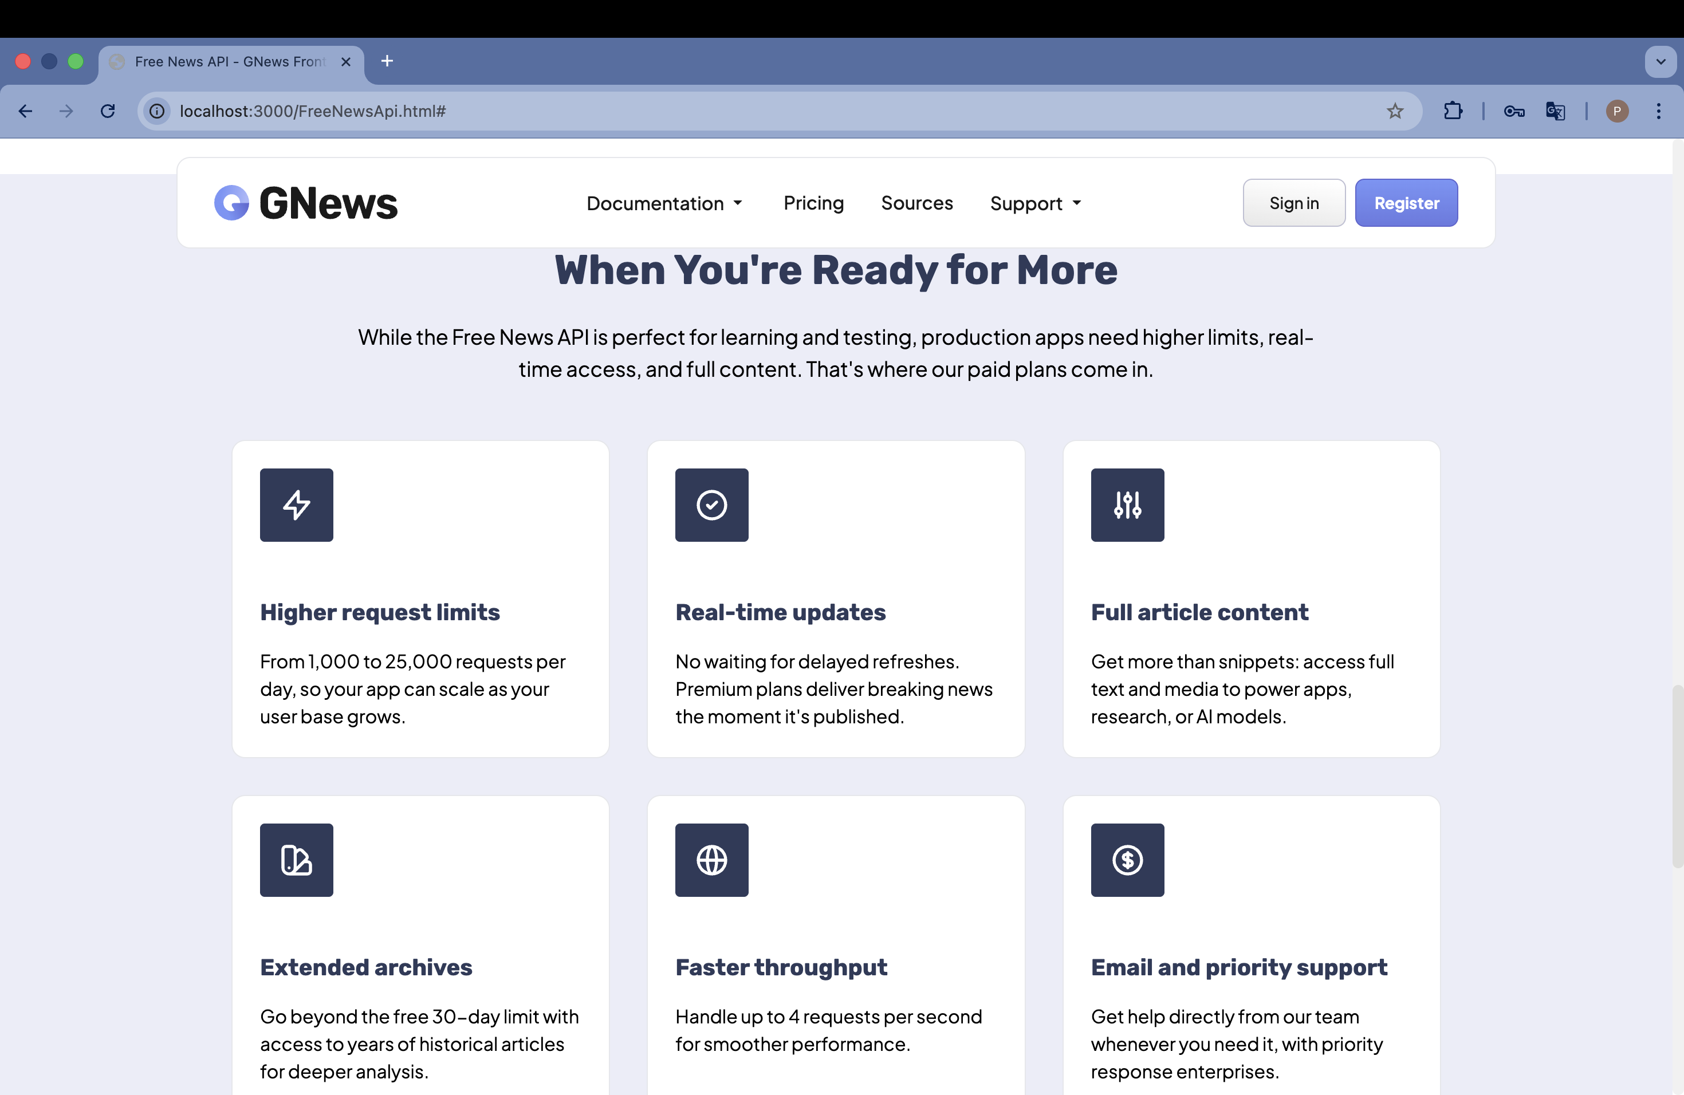Click the browser extensions puzzle icon
Screen dimensions: 1684x1095
tap(1453, 111)
